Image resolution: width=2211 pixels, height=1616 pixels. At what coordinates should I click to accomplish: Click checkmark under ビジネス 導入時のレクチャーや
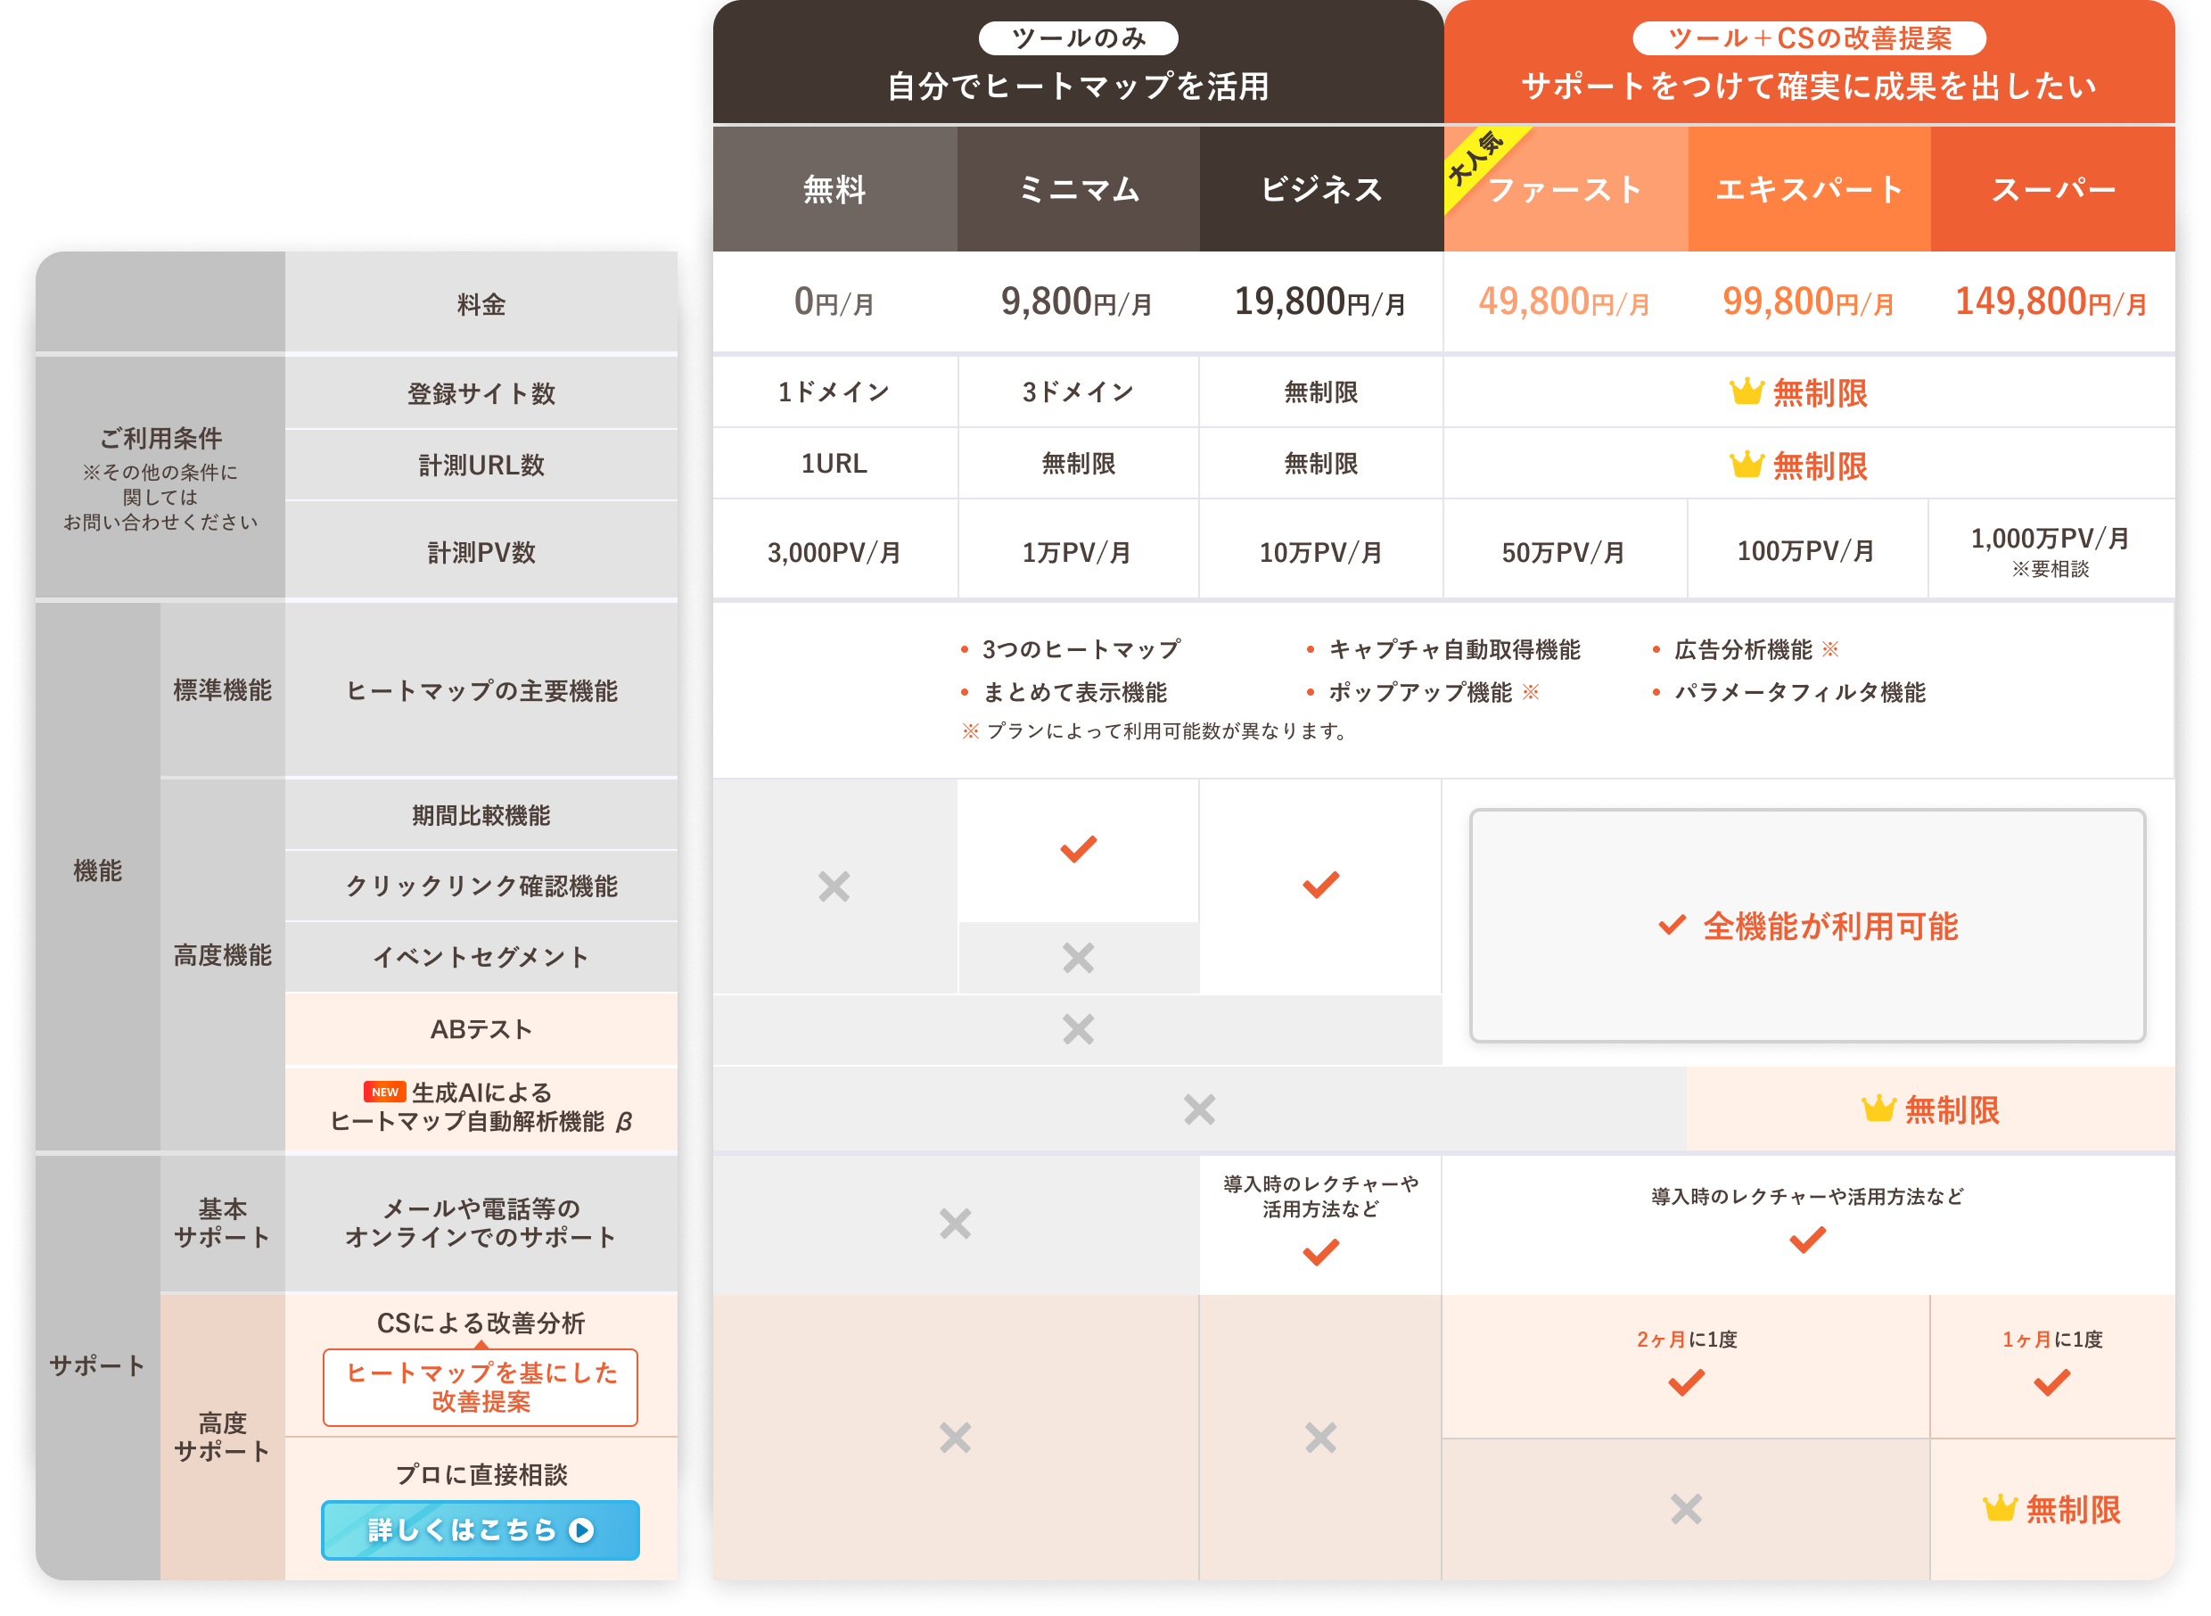[x=1320, y=1252]
